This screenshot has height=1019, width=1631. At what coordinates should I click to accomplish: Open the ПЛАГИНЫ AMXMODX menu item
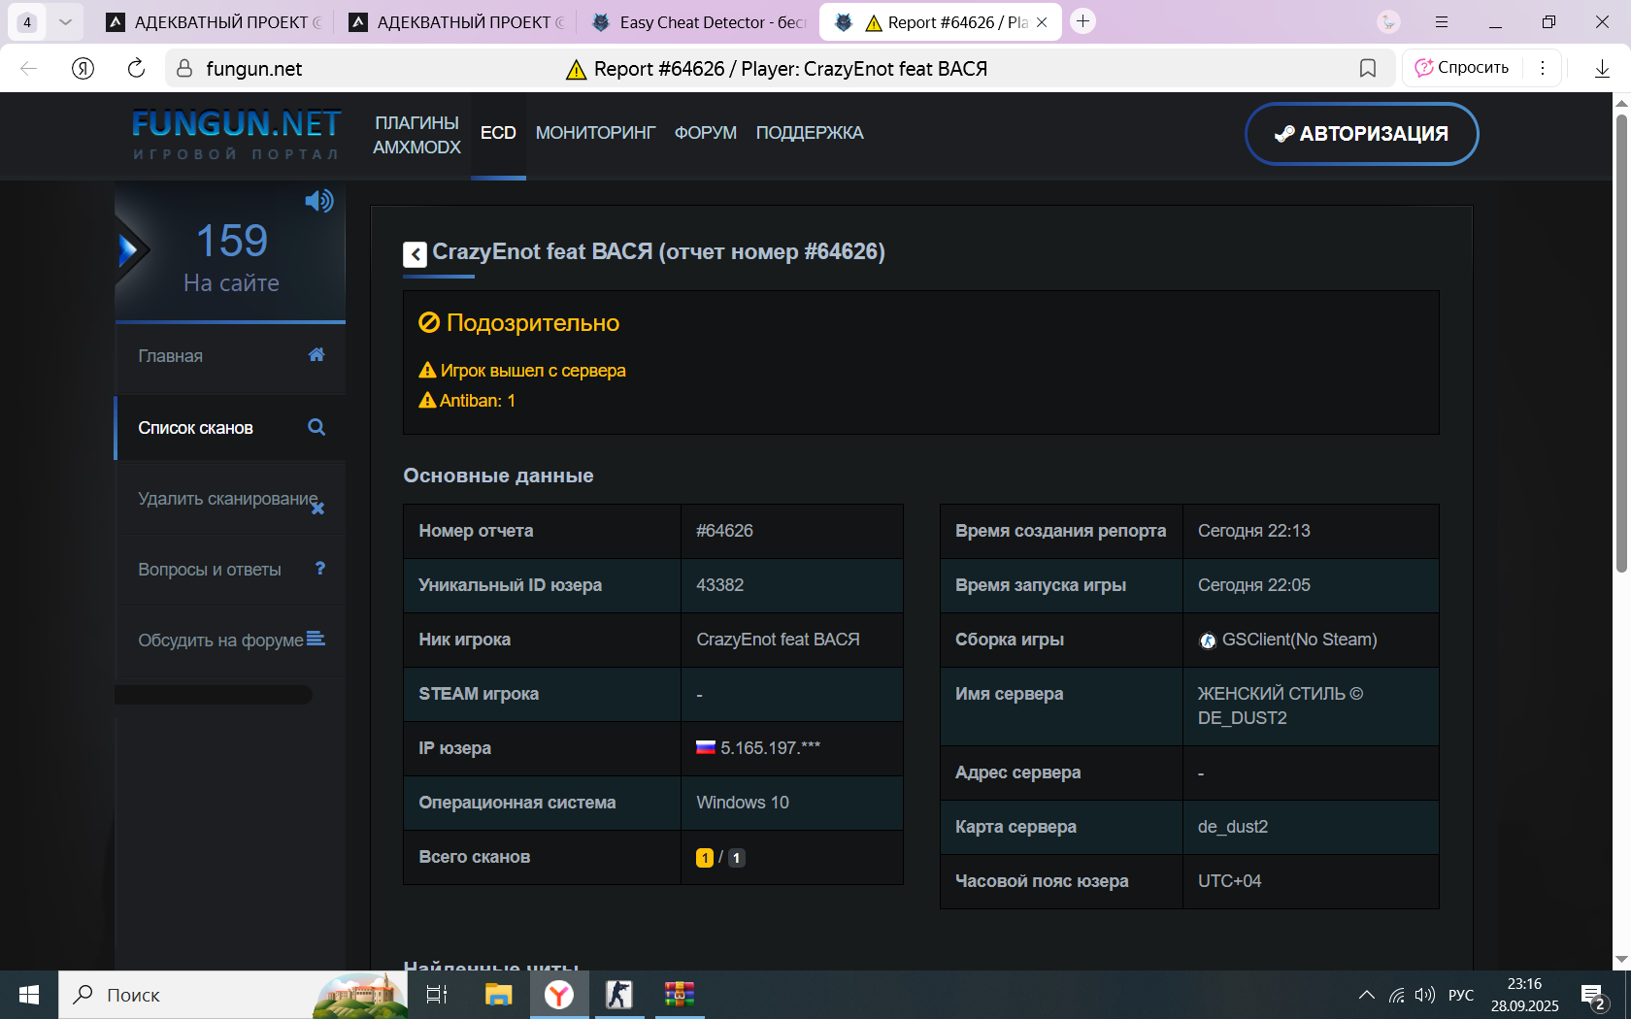click(x=416, y=135)
